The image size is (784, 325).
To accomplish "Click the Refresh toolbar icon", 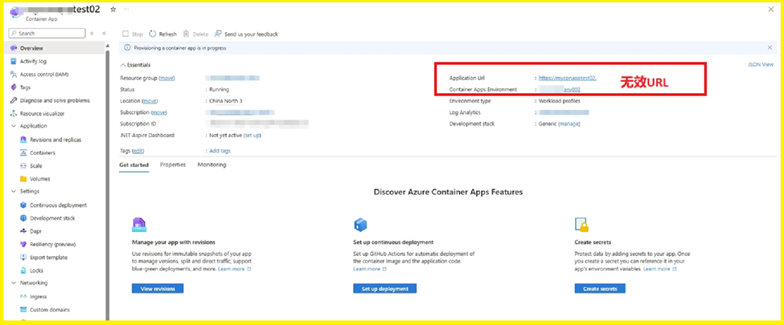I will 153,35.
